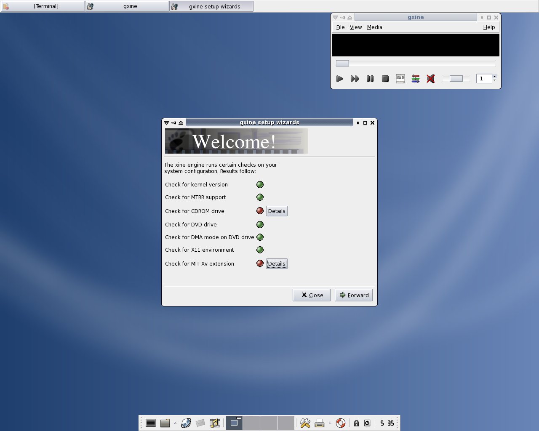Launch the terminal from the bottom panel
This screenshot has height=431, width=539.
[x=151, y=423]
